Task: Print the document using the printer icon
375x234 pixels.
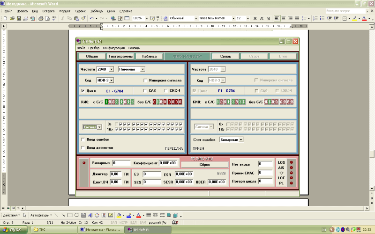Action: click(x=41, y=18)
